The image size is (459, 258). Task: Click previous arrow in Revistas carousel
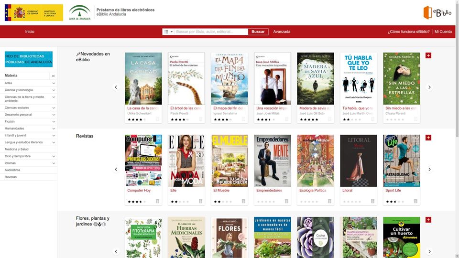click(x=116, y=170)
